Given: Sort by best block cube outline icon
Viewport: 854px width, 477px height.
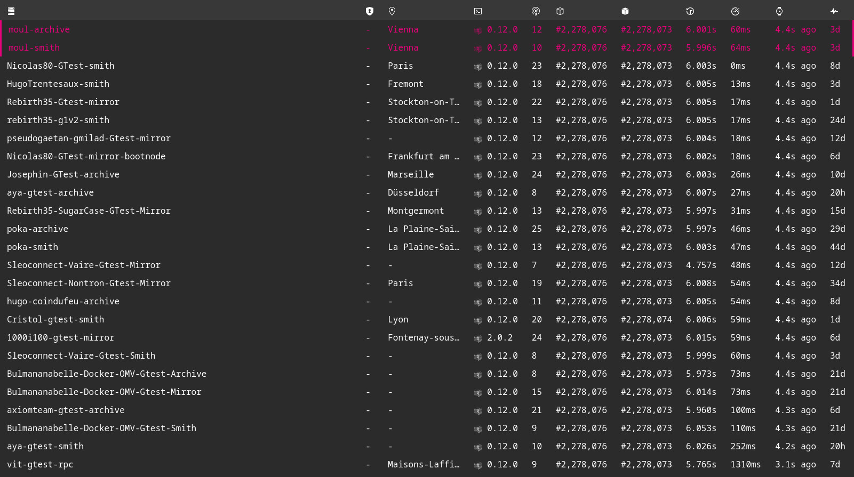Looking at the screenshot, I should coord(560,11).
